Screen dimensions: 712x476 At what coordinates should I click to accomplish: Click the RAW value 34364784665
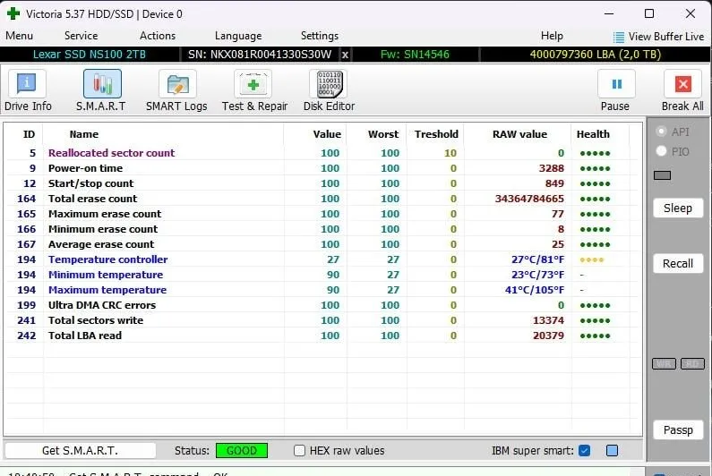click(x=529, y=199)
